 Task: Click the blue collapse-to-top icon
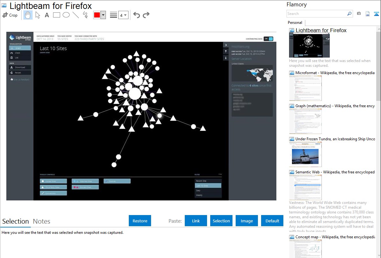click(x=376, y=14)
